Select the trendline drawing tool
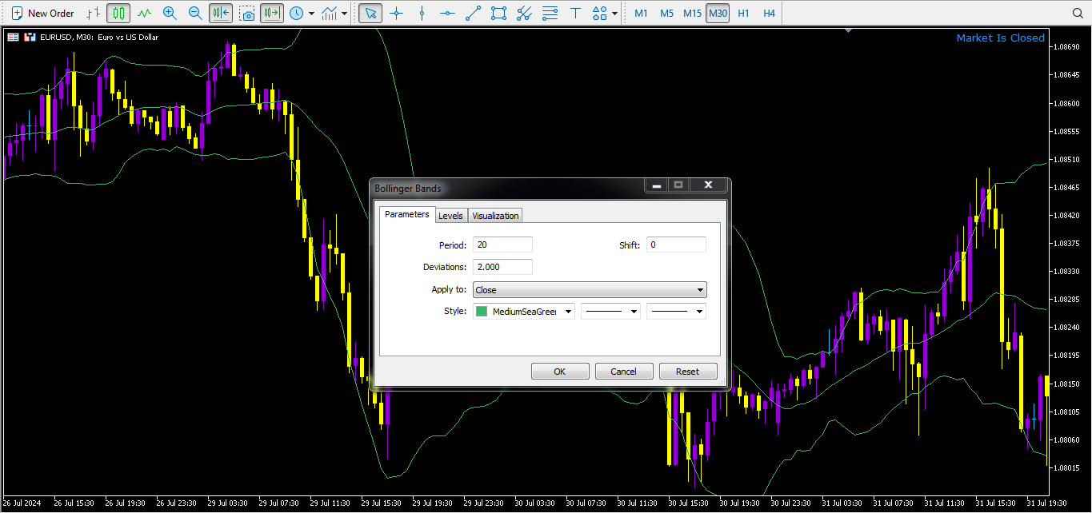This screenshot has width=1092, height=513. pos(474,13)
